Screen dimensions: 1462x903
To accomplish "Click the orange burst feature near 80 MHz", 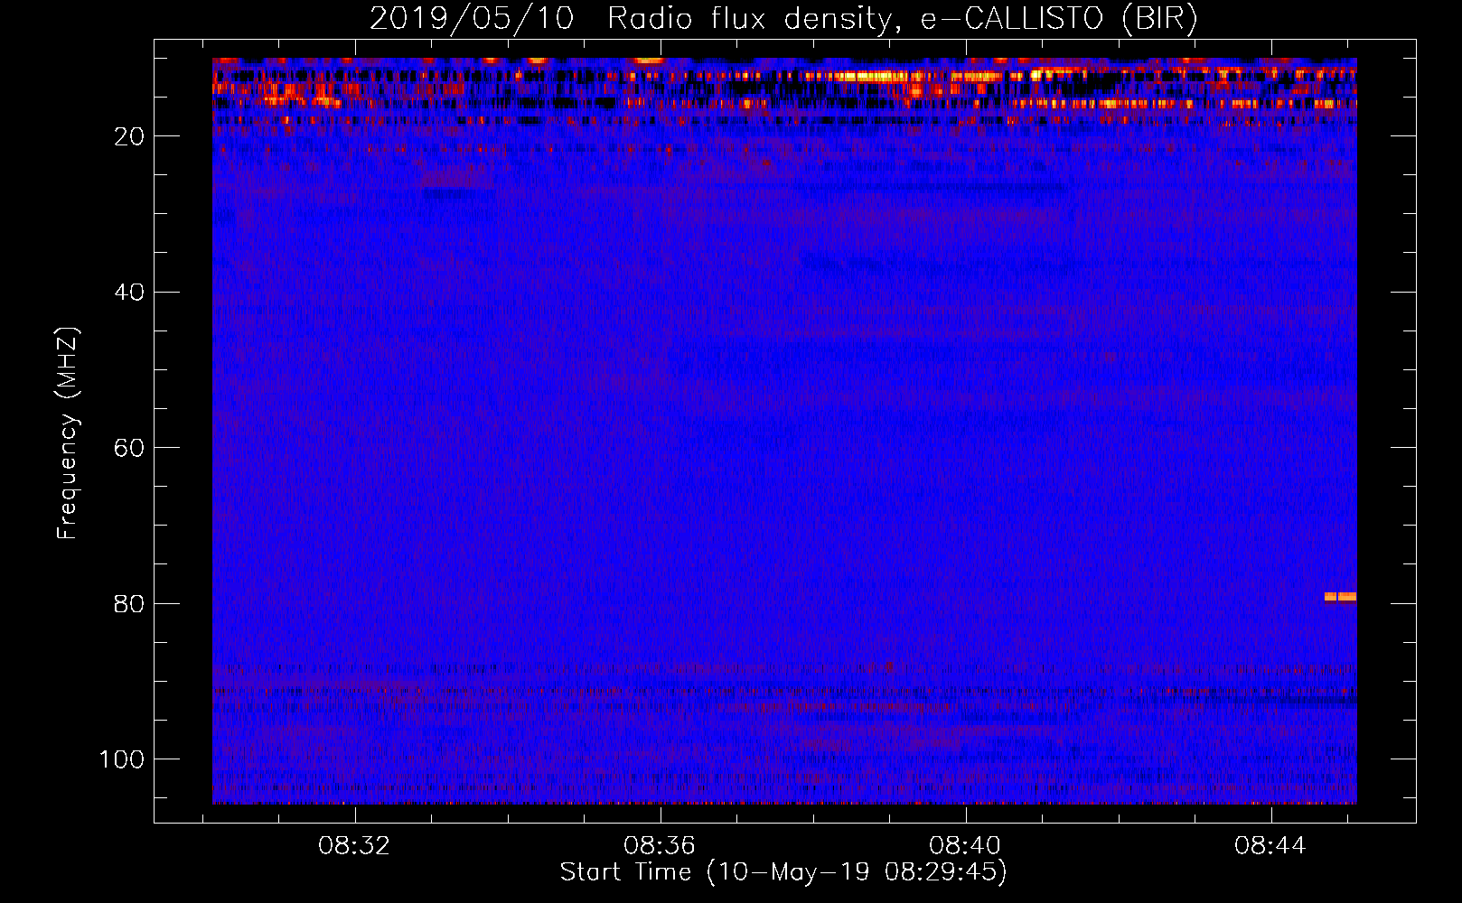I will [x=1340, y=596].
